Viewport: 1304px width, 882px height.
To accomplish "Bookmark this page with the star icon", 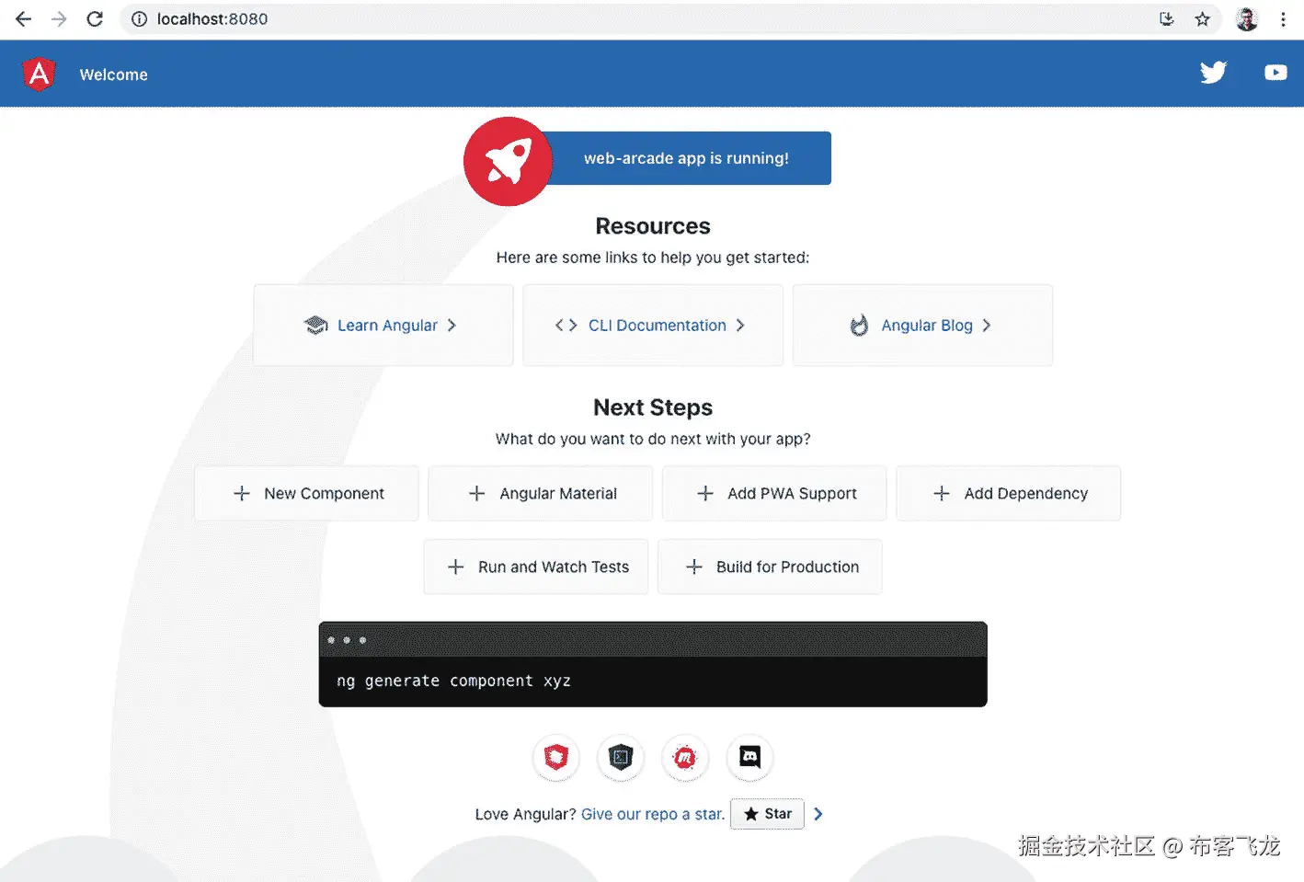I will click(x=1202, y=18).
